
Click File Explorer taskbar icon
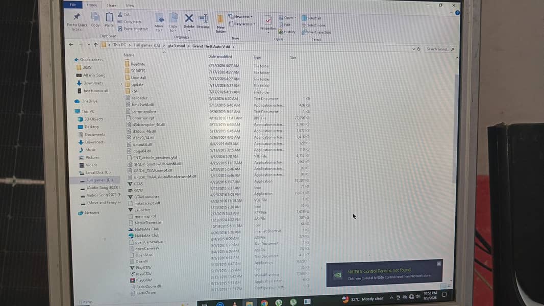click(249, 303)
